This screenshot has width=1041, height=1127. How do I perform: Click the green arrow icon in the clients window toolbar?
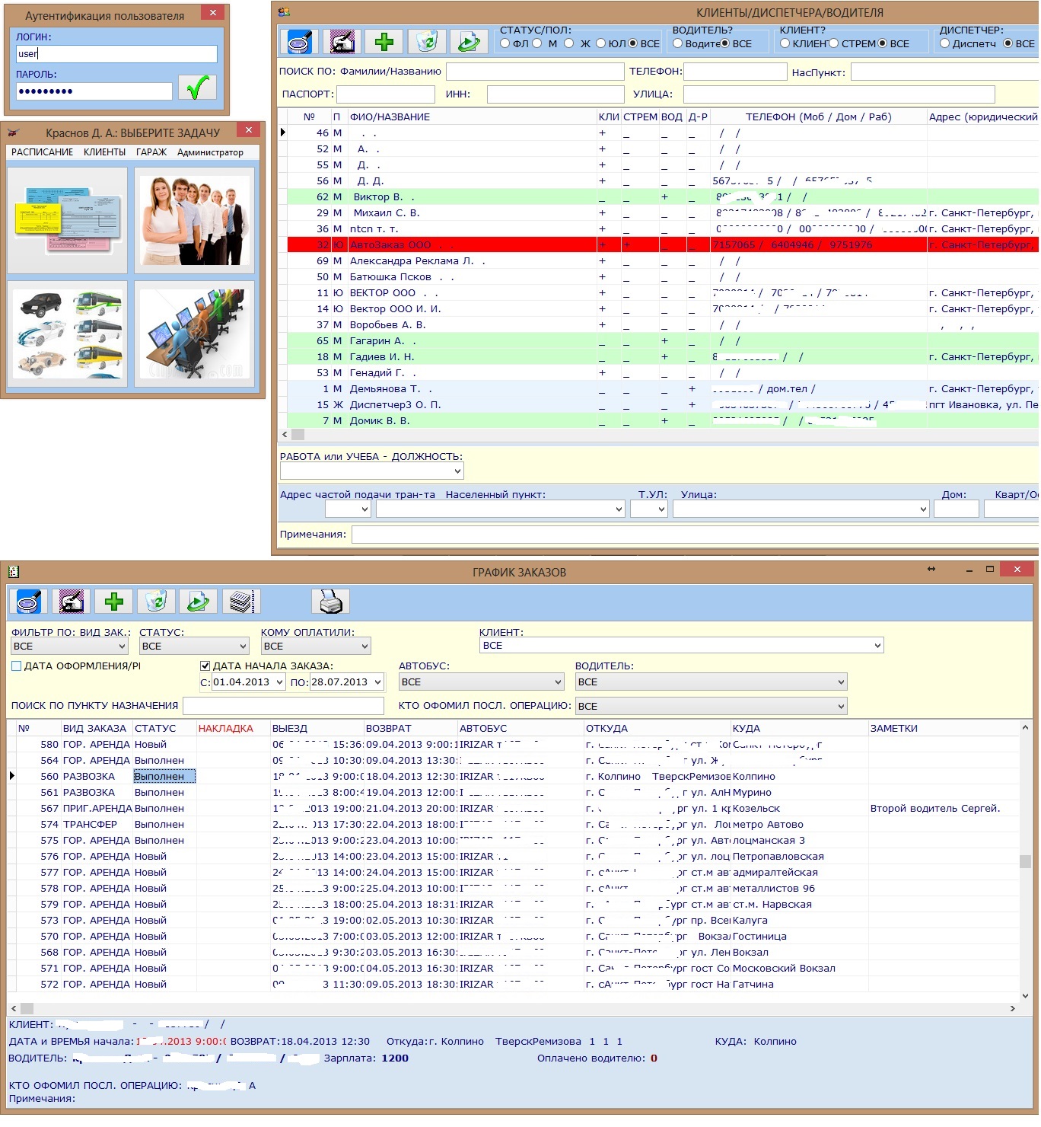click(469, 41)
